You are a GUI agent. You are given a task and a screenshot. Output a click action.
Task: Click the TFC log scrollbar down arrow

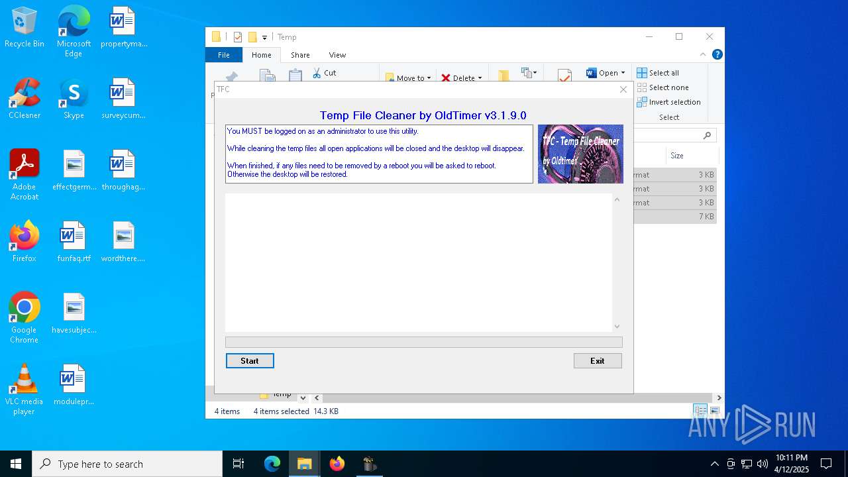click(617, 326)
